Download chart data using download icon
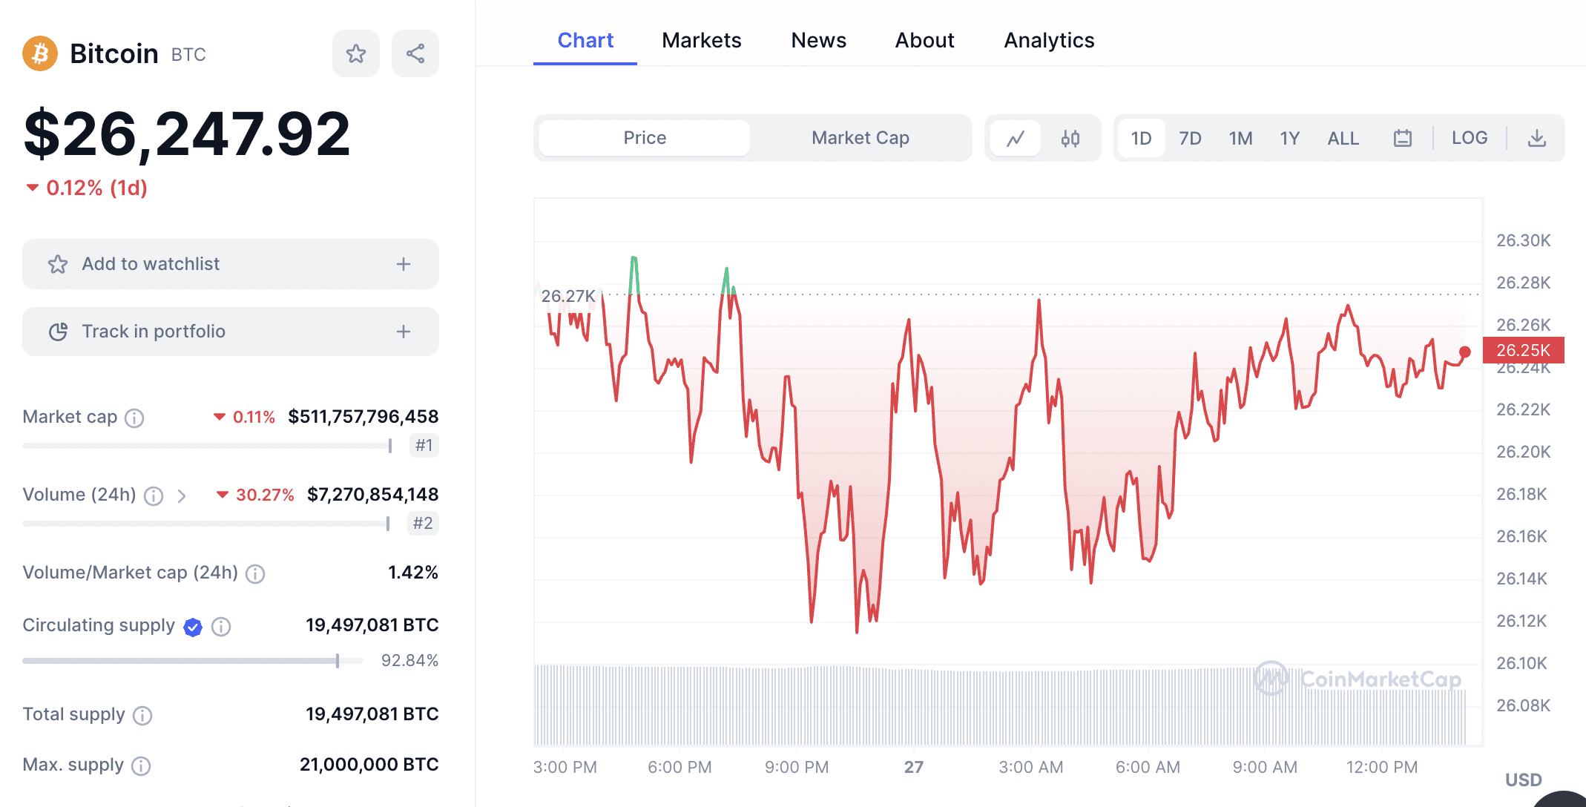This screenshot has width=1586, height=807. (x=1536, y=137)
